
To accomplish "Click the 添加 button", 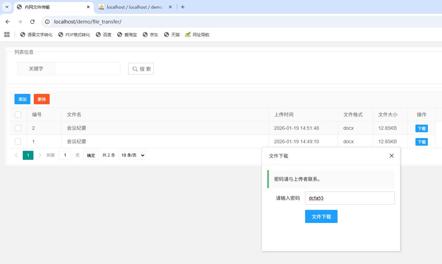I will point(22,99).
